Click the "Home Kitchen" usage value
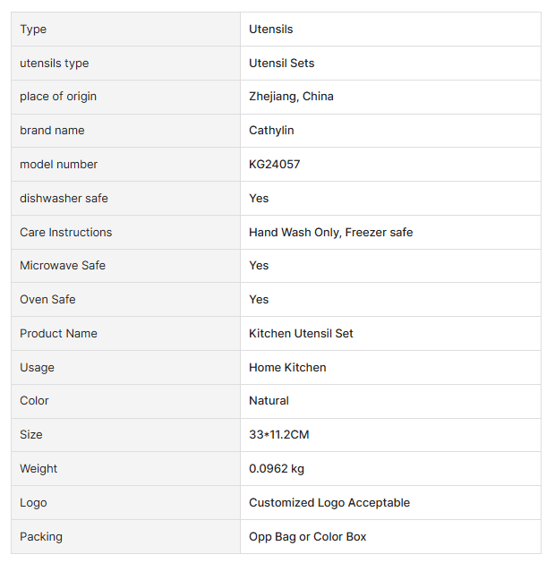The image size is (555, 563). click(x=287, y=368)
